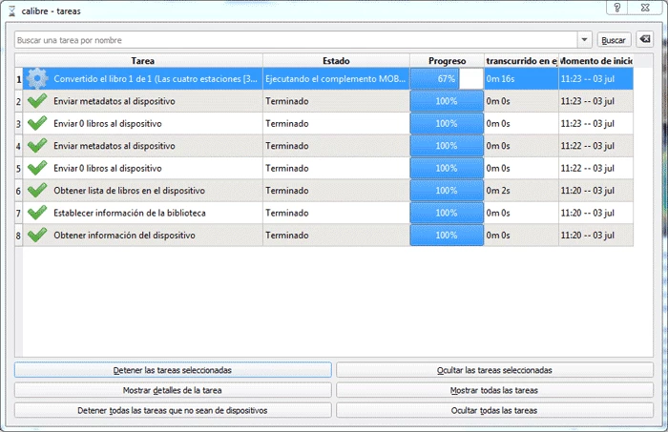
Task: Click the green checkmark for Establecer información de la biblioteca
Action: (37, 213)
